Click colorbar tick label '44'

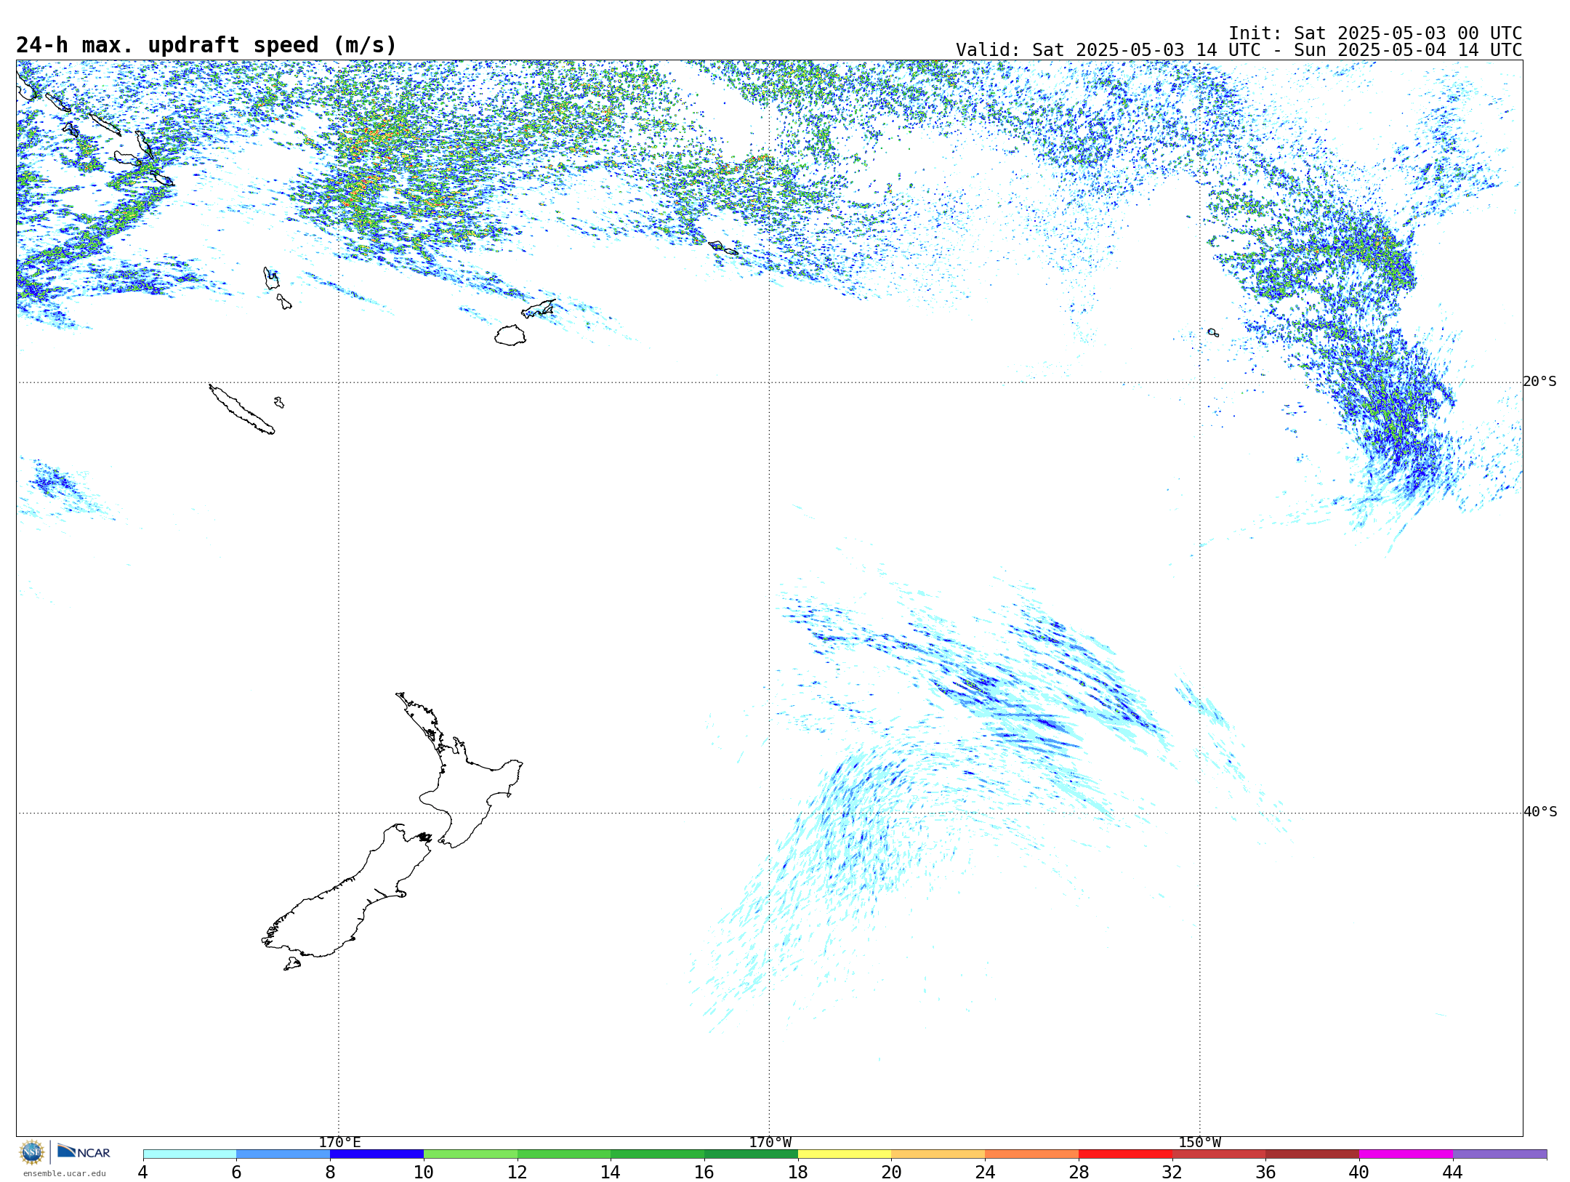1453,1172
